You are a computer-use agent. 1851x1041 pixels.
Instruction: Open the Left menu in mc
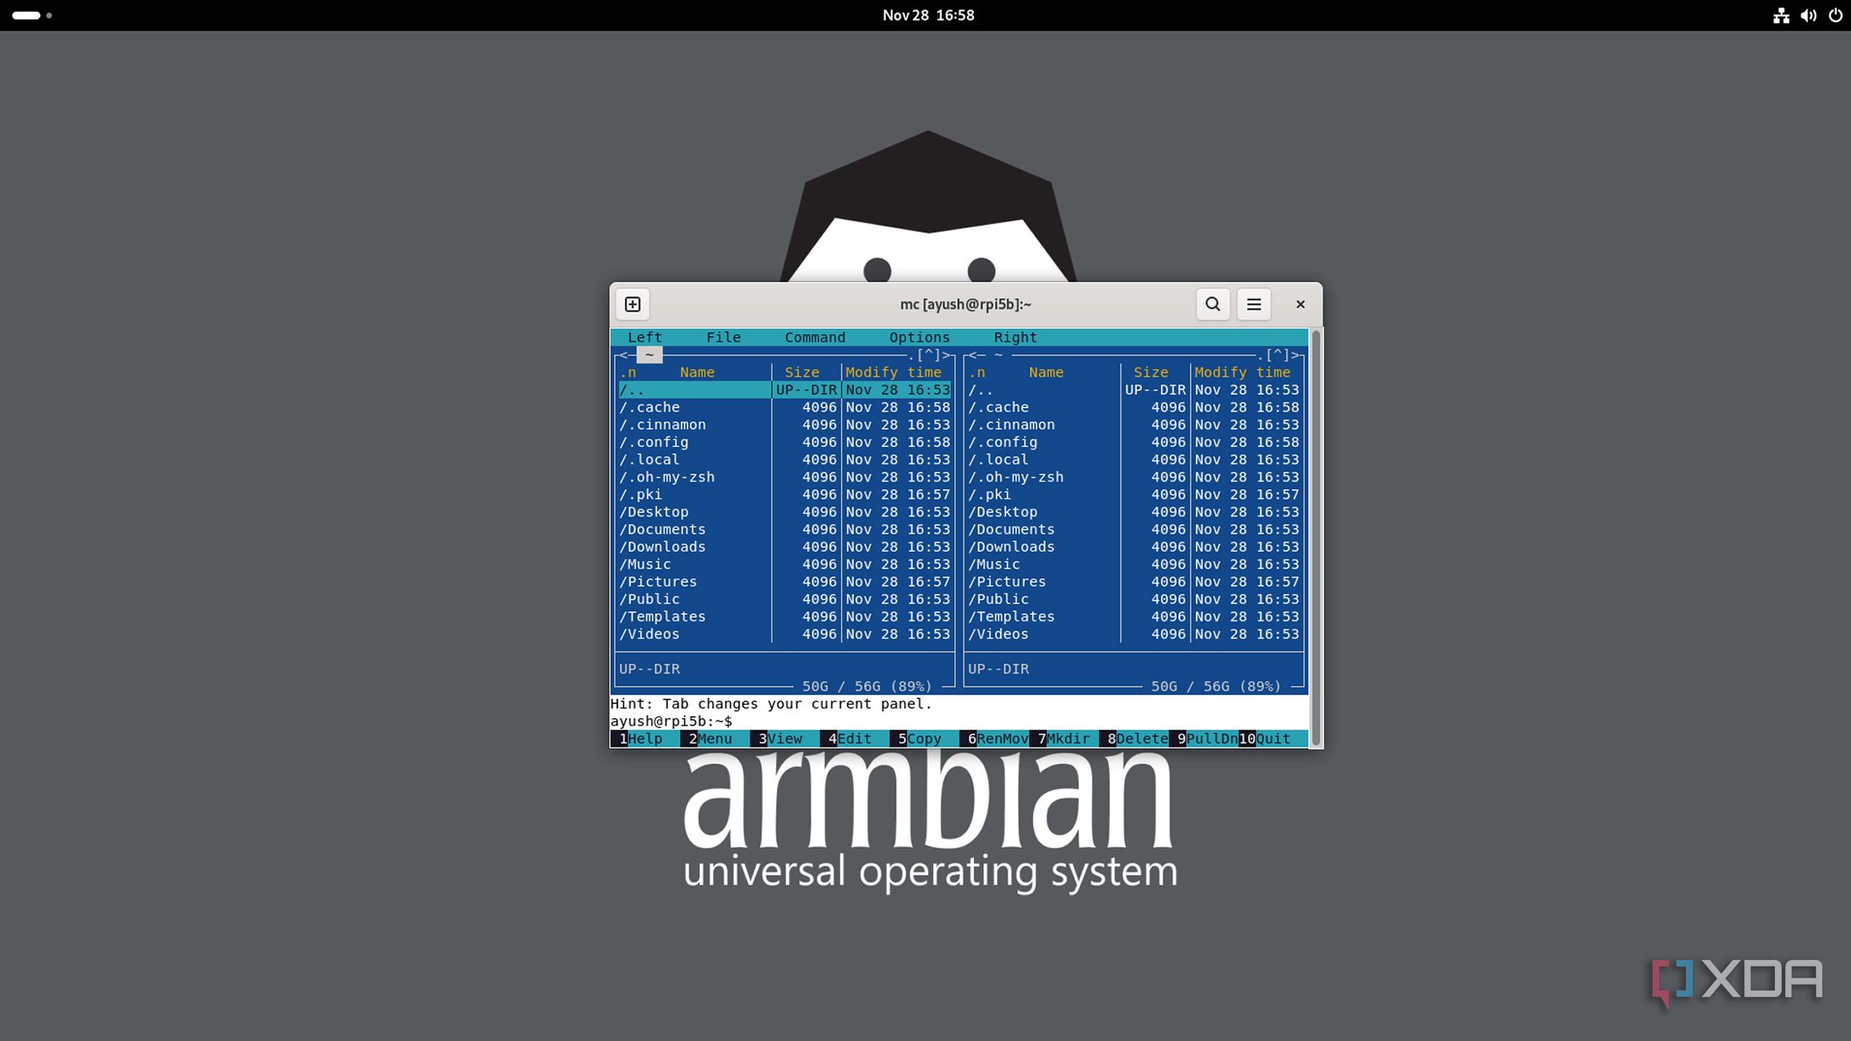pos(645,337)
